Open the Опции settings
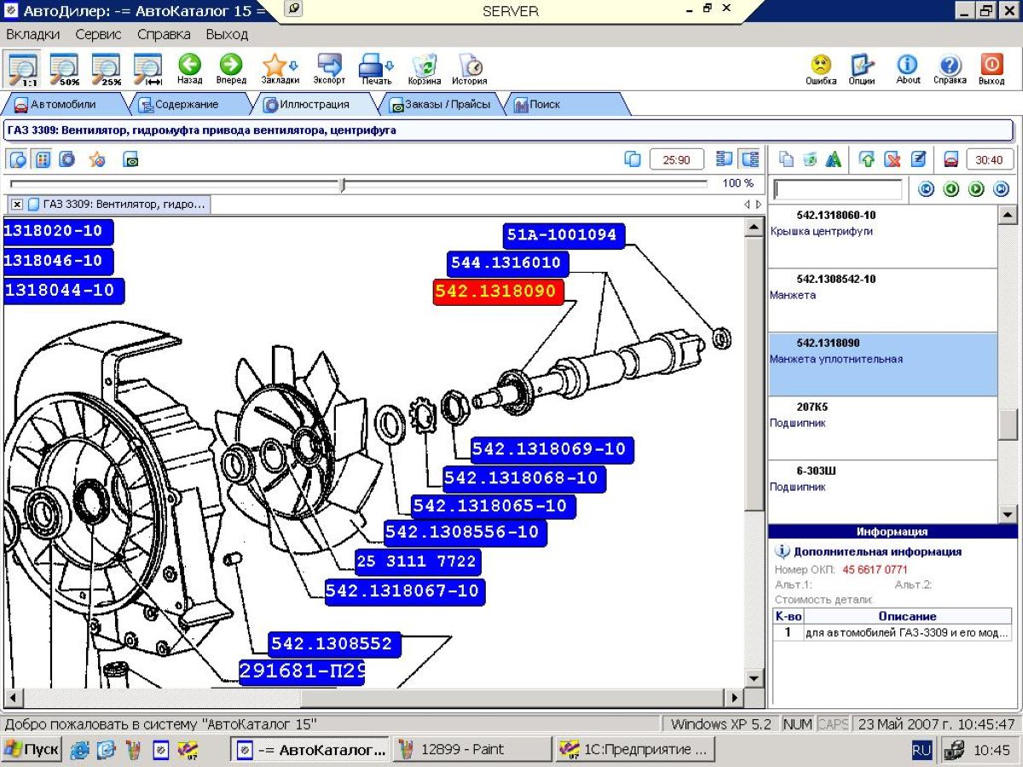 tap(862, 69)
